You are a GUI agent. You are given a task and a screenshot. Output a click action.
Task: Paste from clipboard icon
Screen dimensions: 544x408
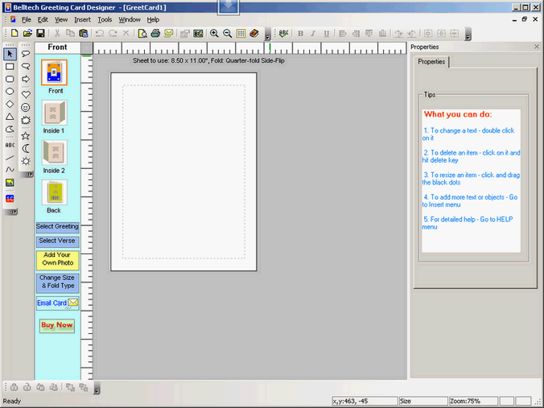click(83, 33)
